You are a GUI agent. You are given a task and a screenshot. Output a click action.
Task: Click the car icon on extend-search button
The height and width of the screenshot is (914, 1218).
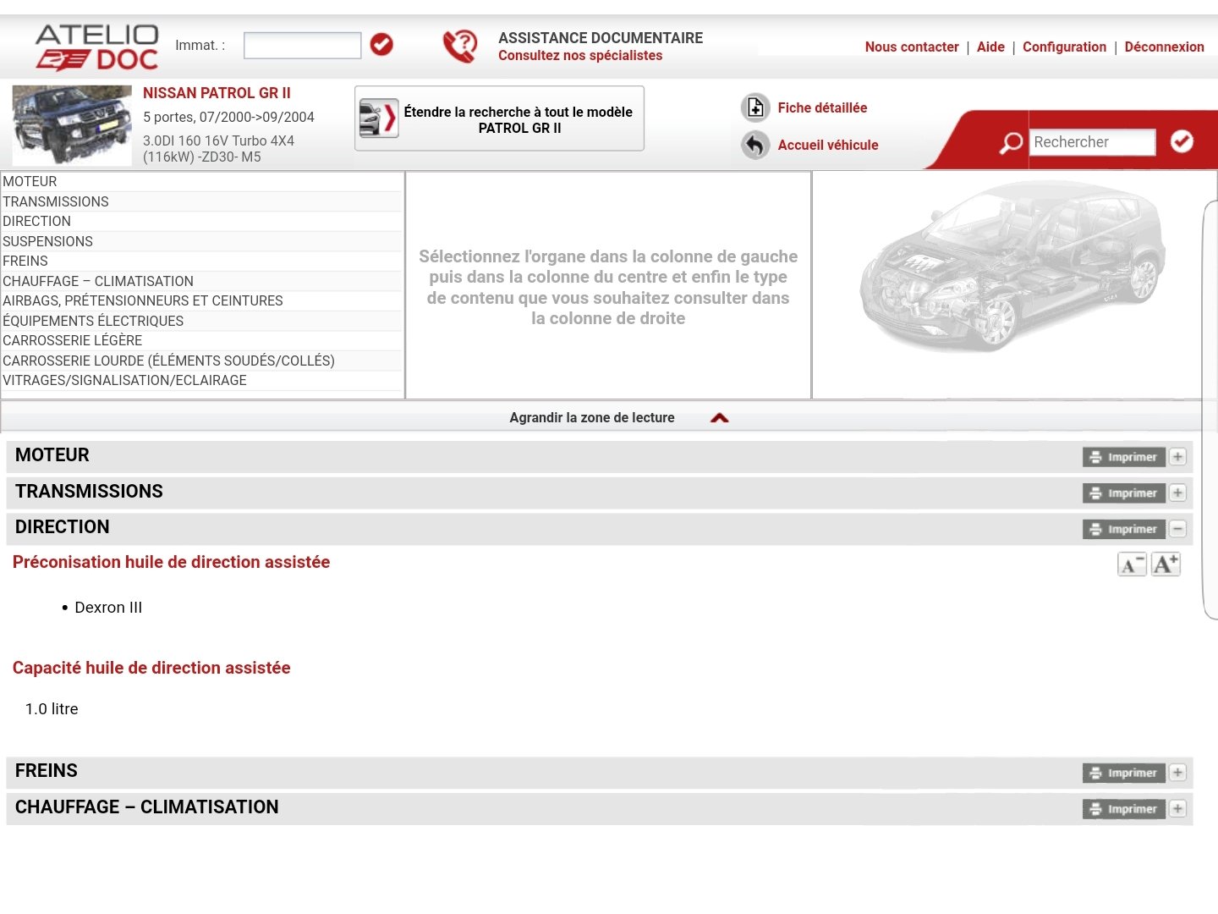[378, 118]
